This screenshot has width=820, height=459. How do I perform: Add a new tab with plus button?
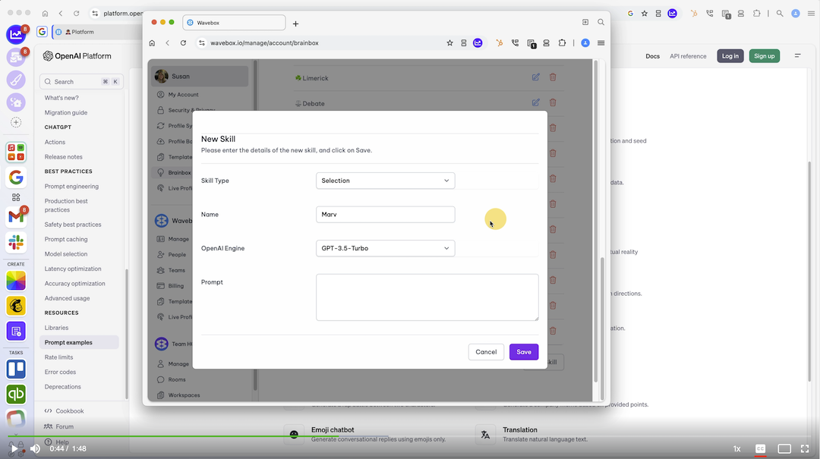[295, 24]
